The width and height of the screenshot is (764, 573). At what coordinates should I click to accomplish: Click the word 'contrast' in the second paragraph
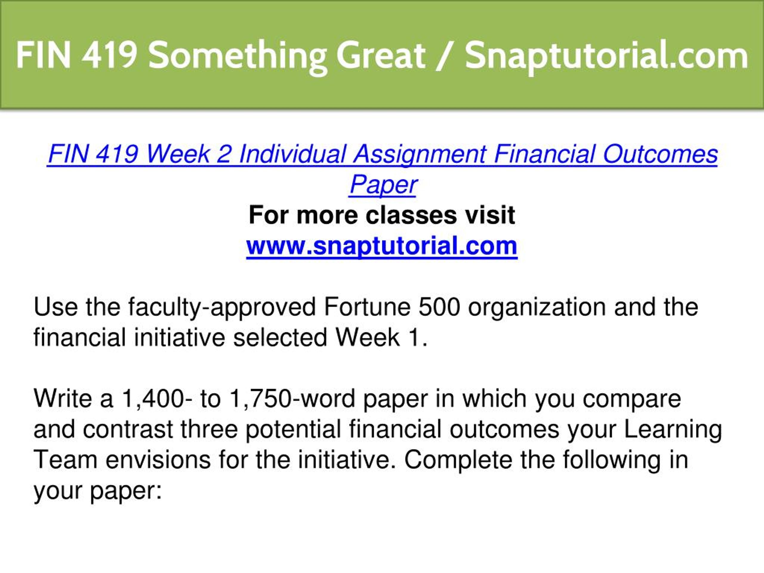click(x=128, y=430)
